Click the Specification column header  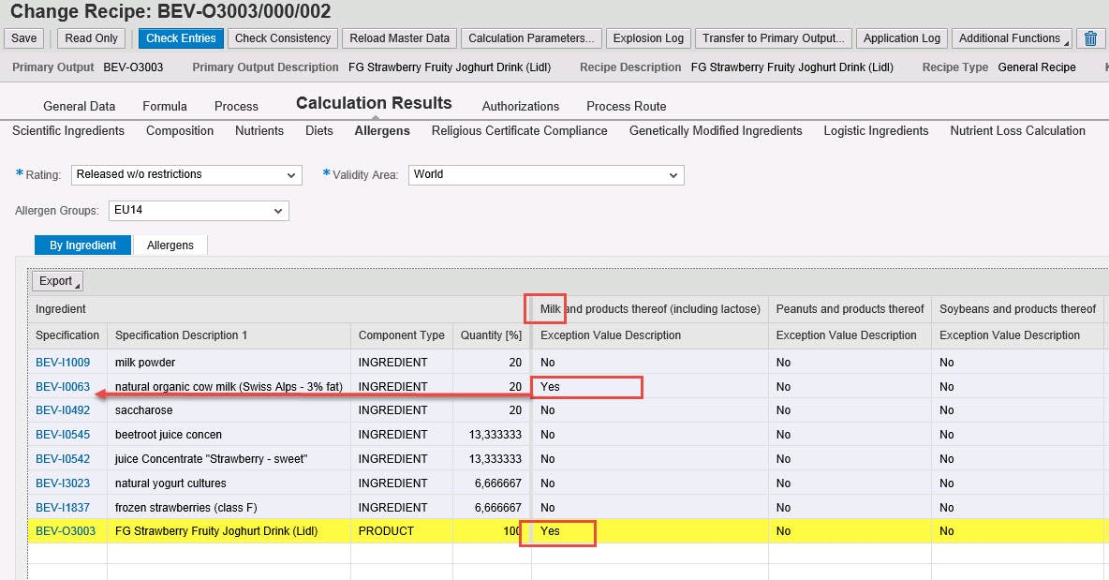tap(67, 335)
